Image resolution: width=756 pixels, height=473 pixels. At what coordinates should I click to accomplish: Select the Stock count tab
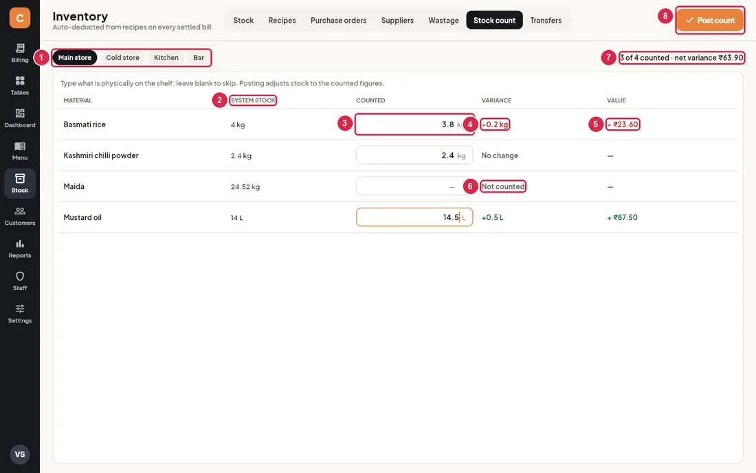tap(494, 20)
